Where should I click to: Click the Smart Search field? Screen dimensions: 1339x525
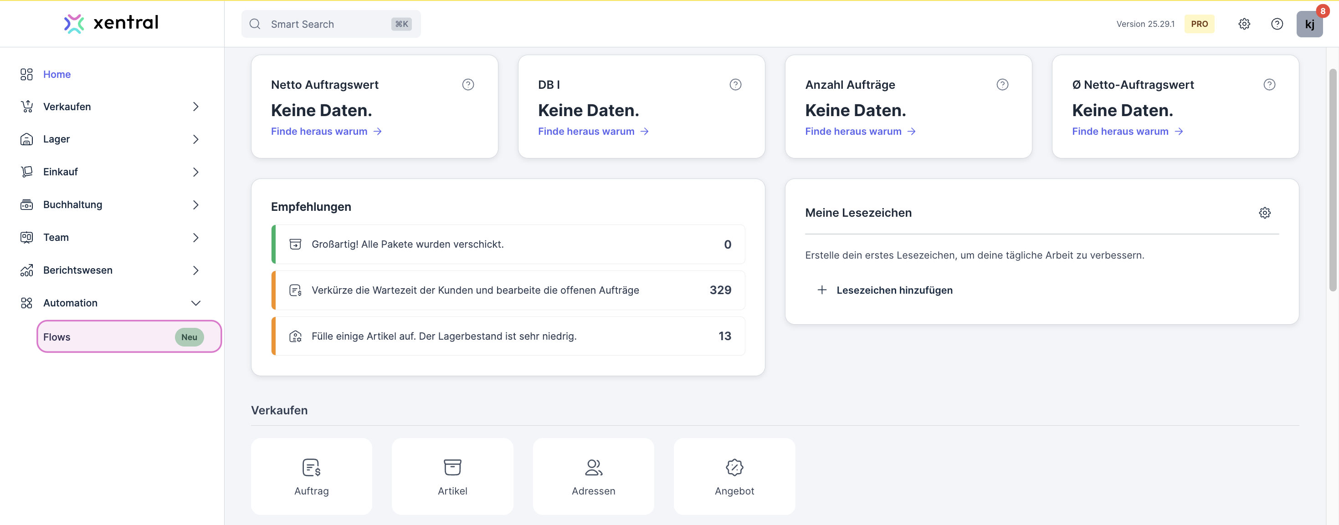click(x=331, y=24)
